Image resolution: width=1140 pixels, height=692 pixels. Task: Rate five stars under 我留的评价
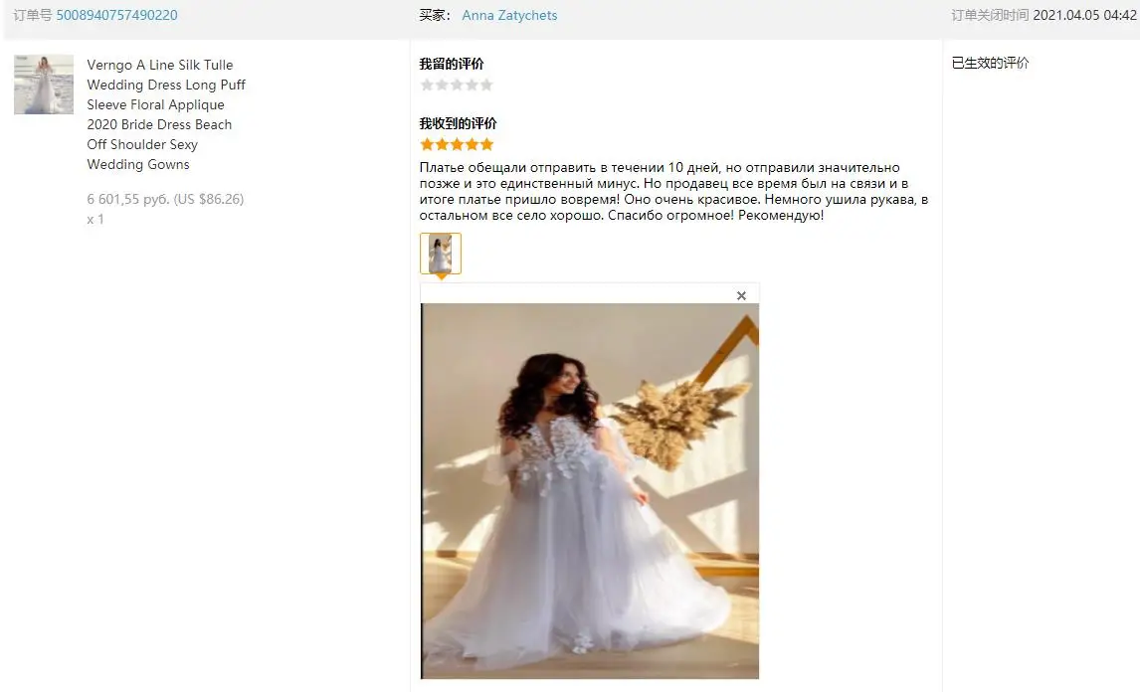click(x=486, y=86)
